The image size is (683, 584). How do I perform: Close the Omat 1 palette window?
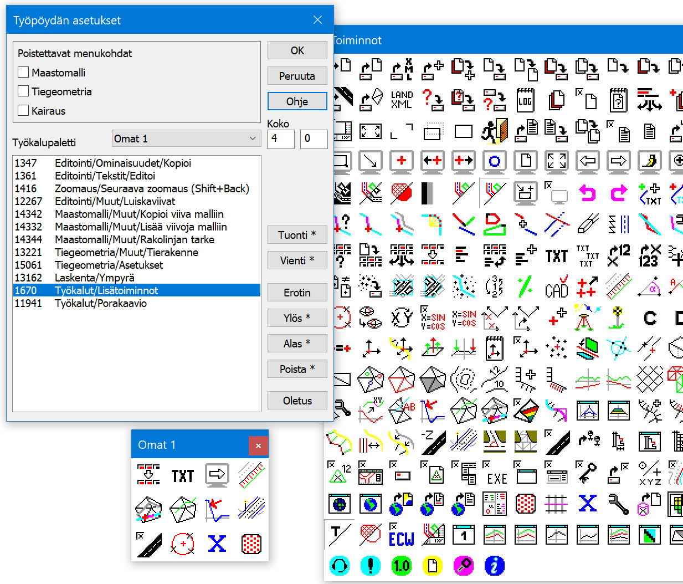[258, 445]
